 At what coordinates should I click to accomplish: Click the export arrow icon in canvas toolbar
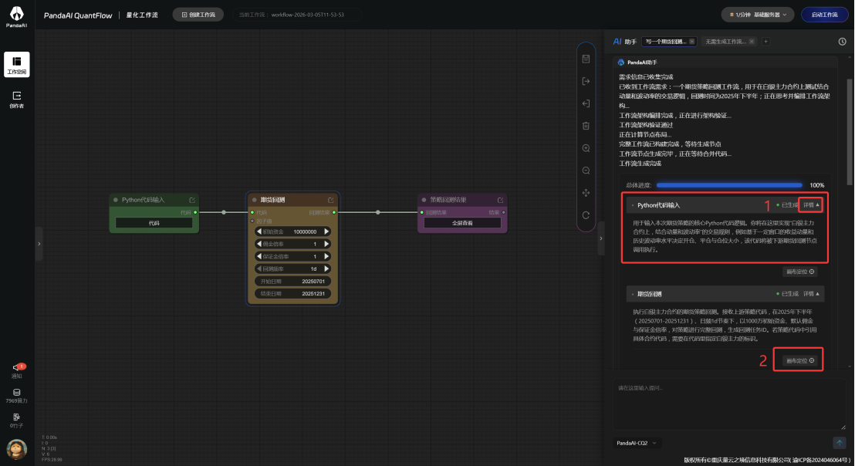pos(586,81)
